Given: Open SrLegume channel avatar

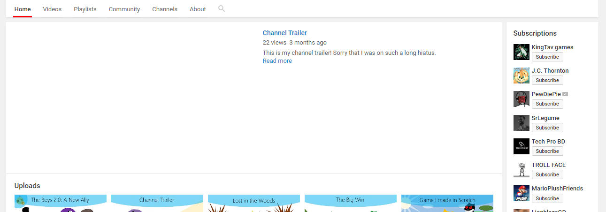Looking at the screenshot, I should tap(521, 123).
